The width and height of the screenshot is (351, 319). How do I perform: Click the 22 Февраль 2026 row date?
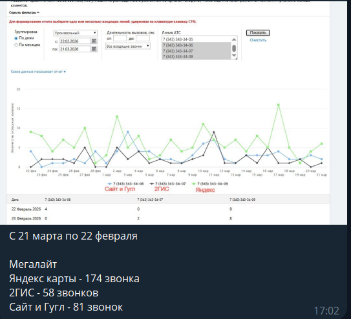27,209
